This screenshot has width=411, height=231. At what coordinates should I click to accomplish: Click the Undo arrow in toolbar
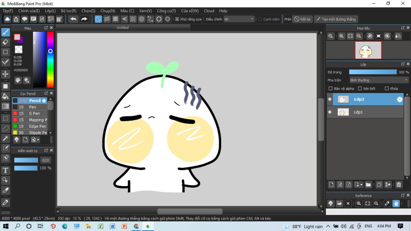(73, 19)
